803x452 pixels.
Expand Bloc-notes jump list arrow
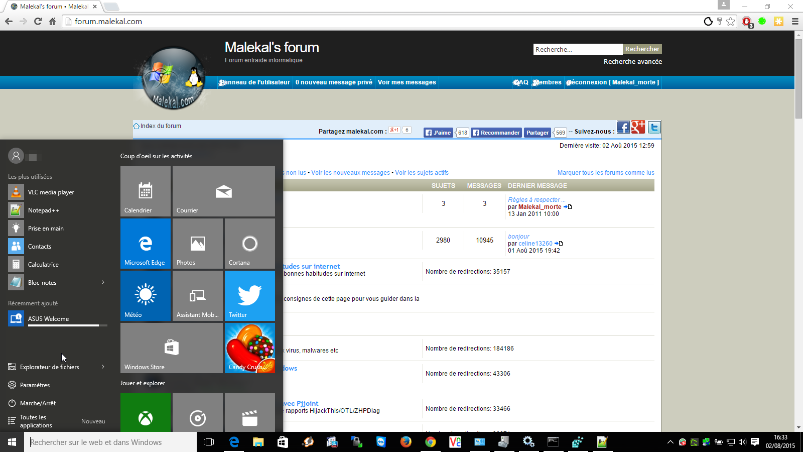(x=103, y=283)
